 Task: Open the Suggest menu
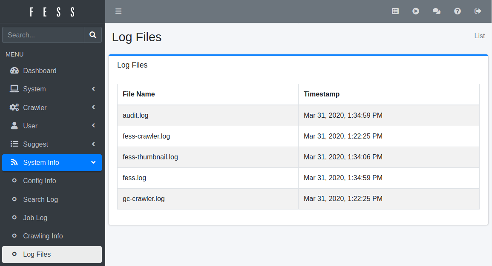(x=36, y=144)
